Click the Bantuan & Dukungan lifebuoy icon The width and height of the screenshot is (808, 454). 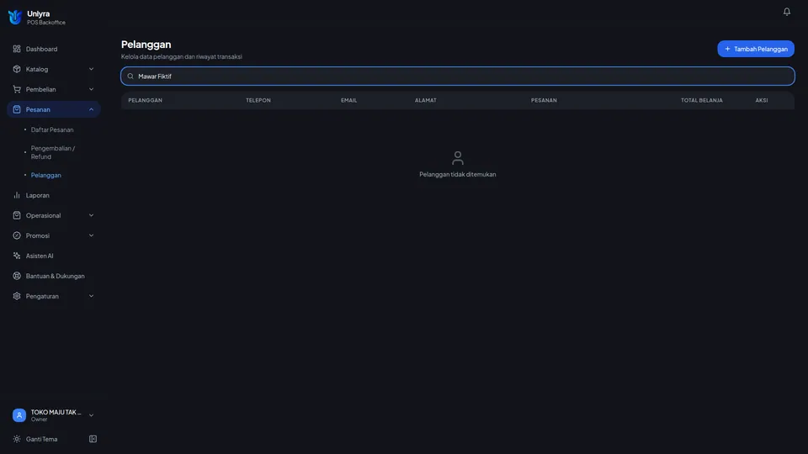coord(17,276)
